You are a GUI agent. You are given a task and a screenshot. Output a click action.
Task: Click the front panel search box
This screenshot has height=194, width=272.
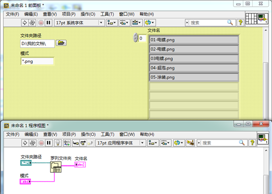click(x=211, y=23)
